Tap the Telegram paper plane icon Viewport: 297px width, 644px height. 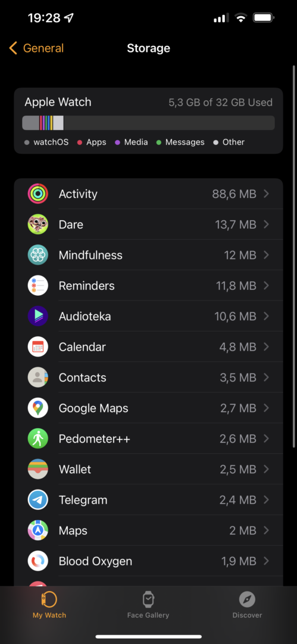coord(37,500)
